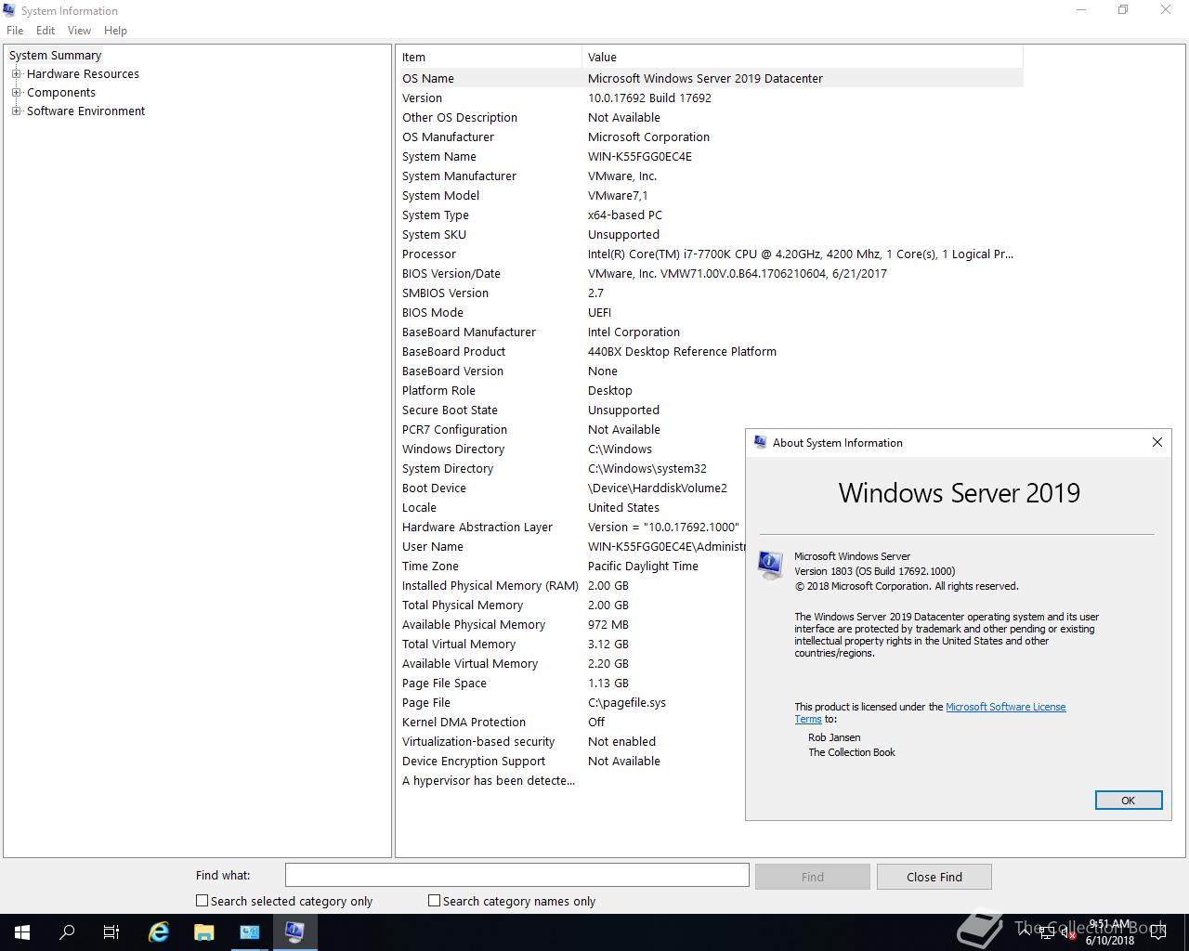Select Software Environment tree item
The height and width of the screenshot is (951, 1189).
point(85,111)
